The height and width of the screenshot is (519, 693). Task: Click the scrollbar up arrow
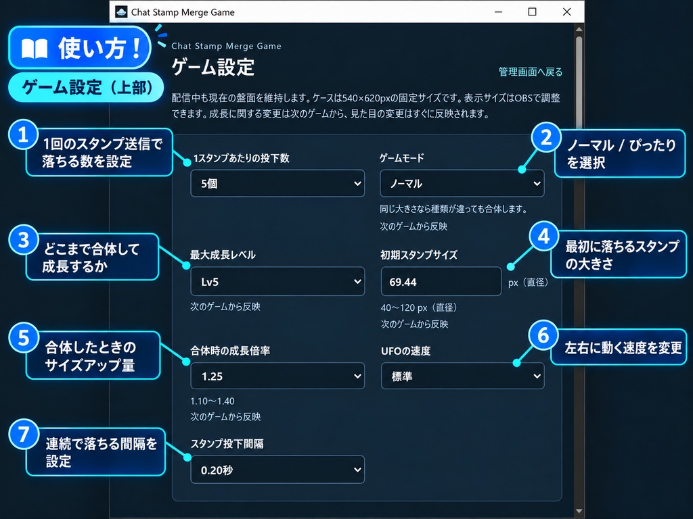pos(579,29)
